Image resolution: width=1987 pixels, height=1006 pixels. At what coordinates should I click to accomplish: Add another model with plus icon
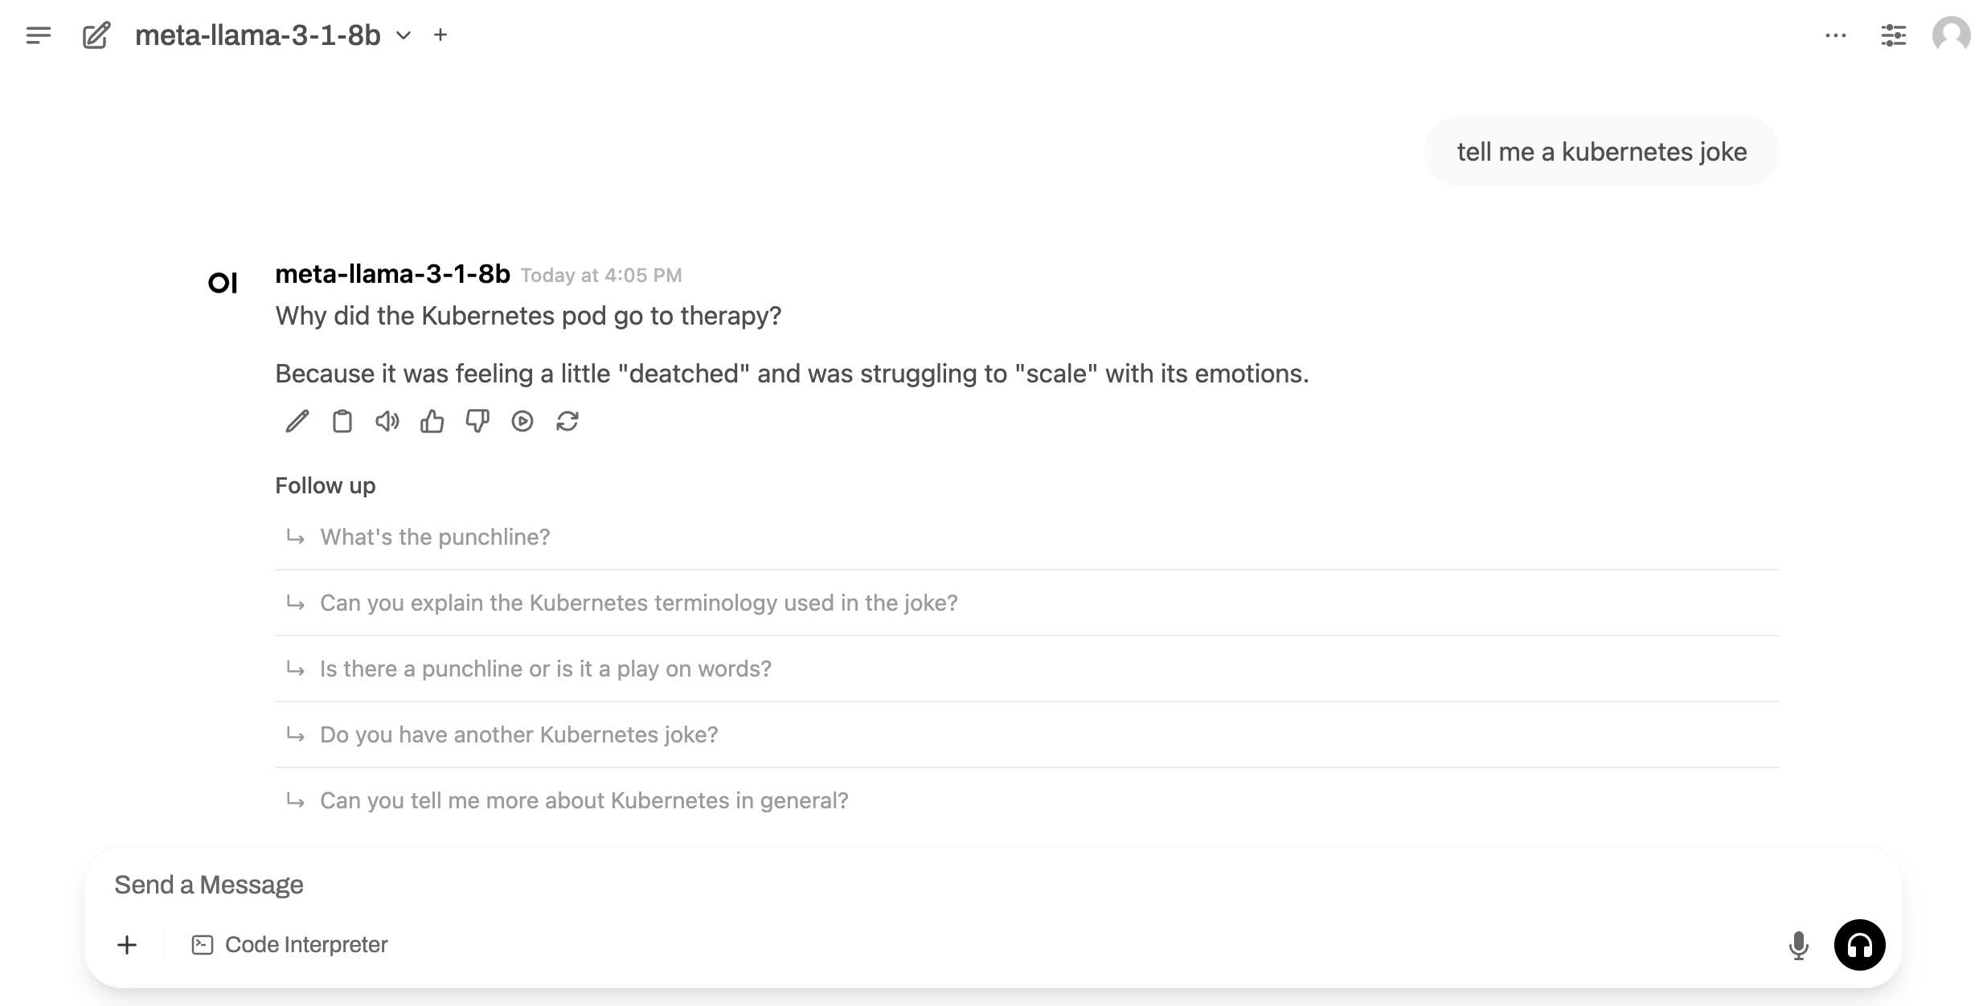pyautogui.click(x=440, y=35)
